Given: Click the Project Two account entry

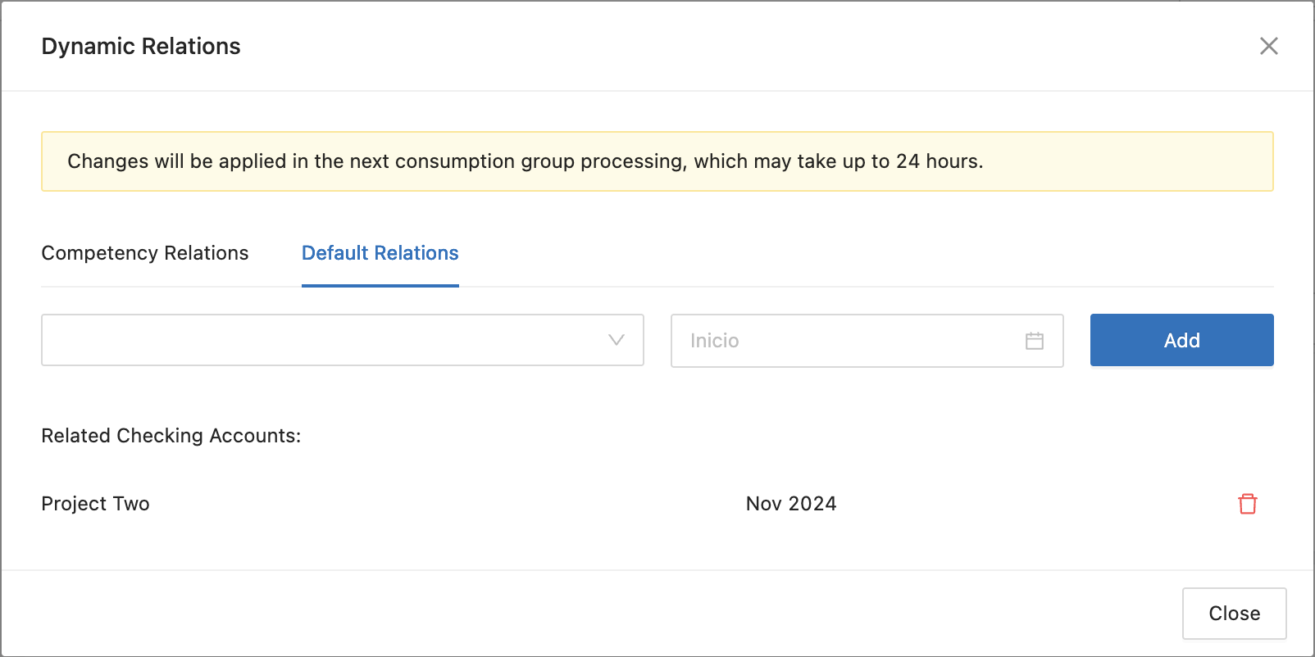Looking at the screenshot, I should pyautogui.click(x=96, y=504).
